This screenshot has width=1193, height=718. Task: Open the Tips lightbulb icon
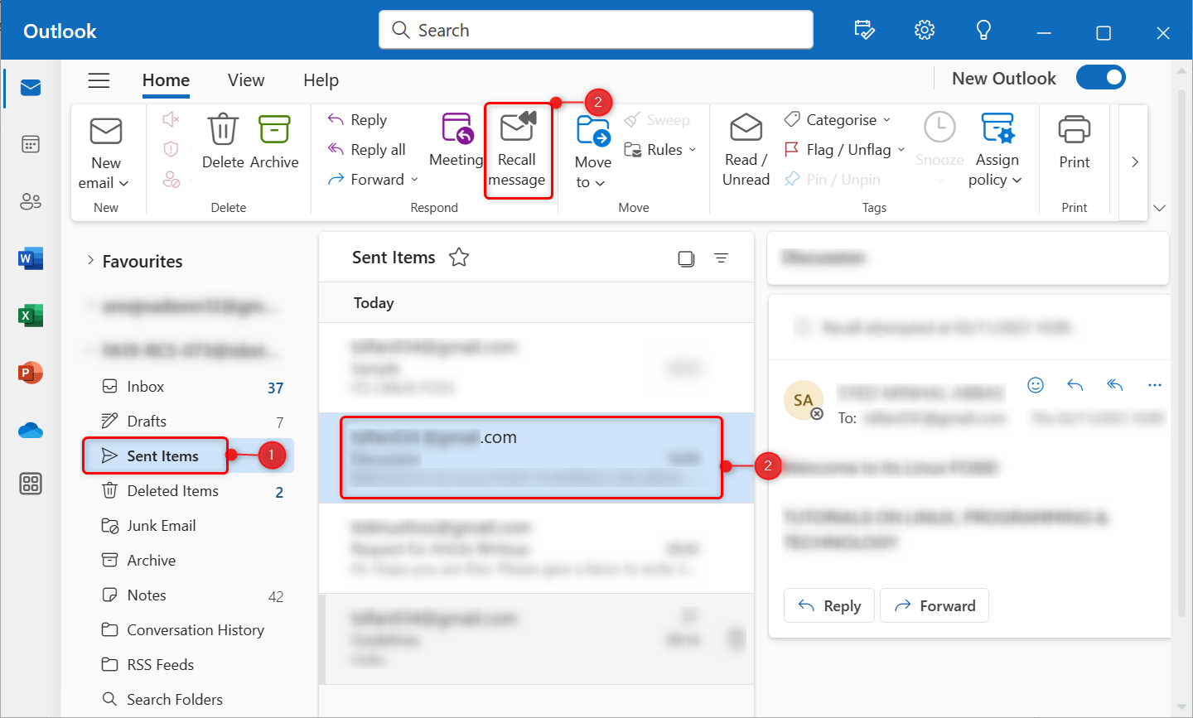[983, 31]
